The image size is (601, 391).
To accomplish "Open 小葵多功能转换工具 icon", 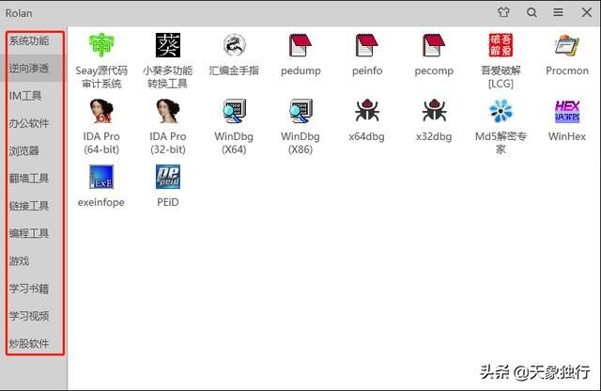I will (x=168, y=45).
